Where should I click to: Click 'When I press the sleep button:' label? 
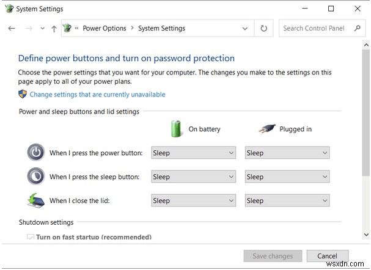(94, 177)
